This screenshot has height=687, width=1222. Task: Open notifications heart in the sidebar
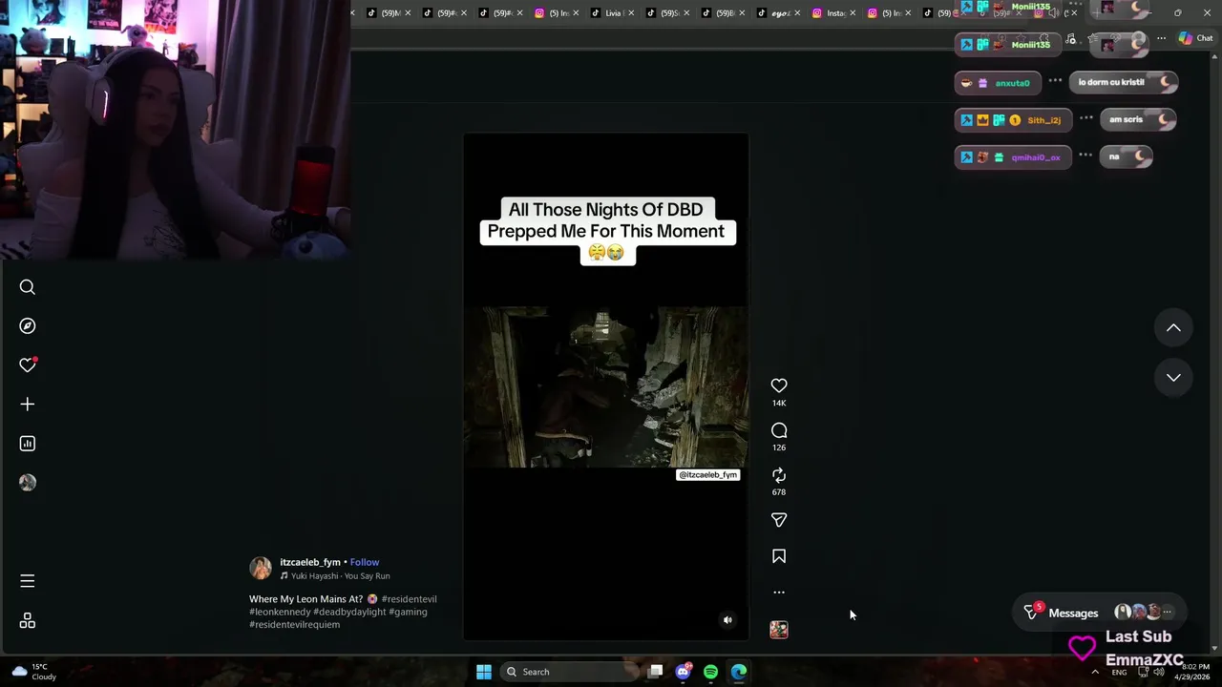tap(28, 365)
